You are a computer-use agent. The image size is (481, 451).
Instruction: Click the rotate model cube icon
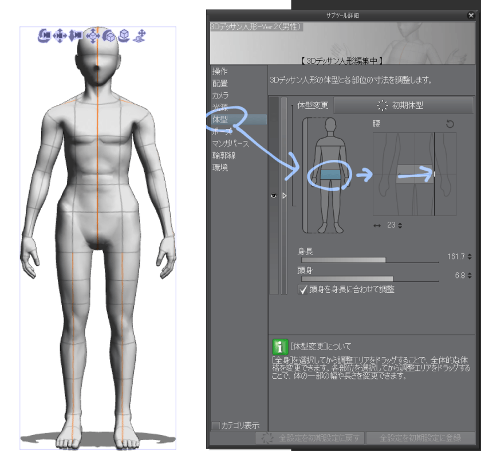[x=109, y=36]
